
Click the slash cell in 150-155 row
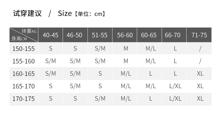coord(200,49)
